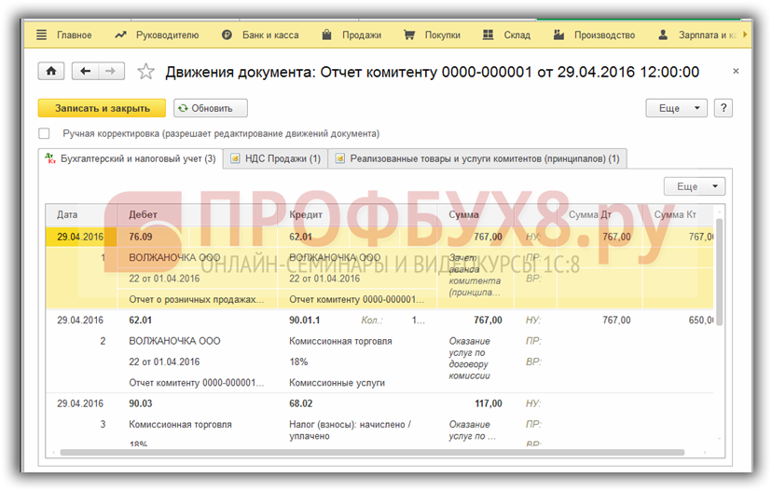Select second entry row with debit 62.01
Screen dimensions: 772x491
coord(280,320)
